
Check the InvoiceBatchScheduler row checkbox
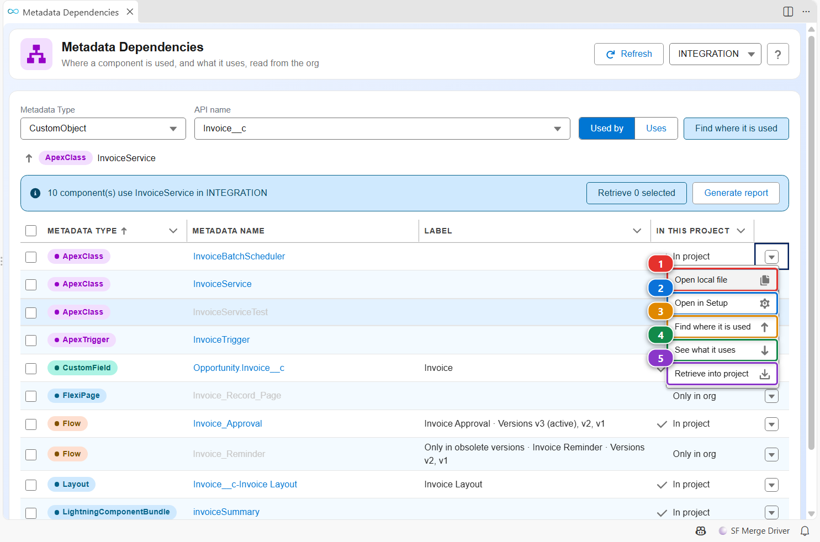[31, 257]
